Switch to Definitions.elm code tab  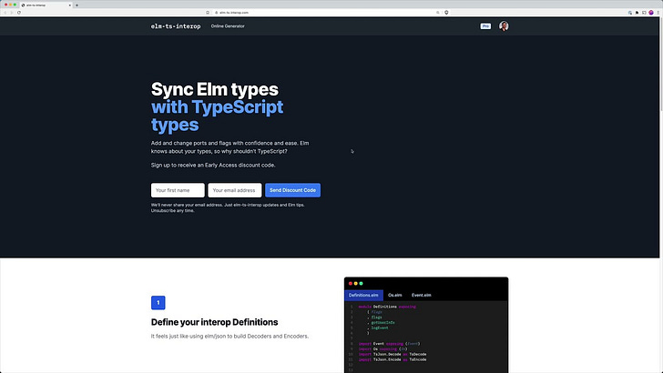pyautogui.click(x=363, y=296)
